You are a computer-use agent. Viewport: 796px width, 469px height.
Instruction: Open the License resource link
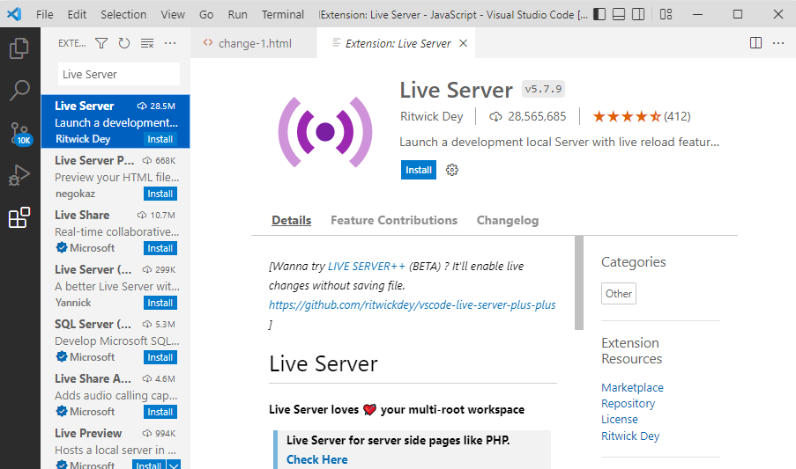pyautogui.click(x=620, y=420)
